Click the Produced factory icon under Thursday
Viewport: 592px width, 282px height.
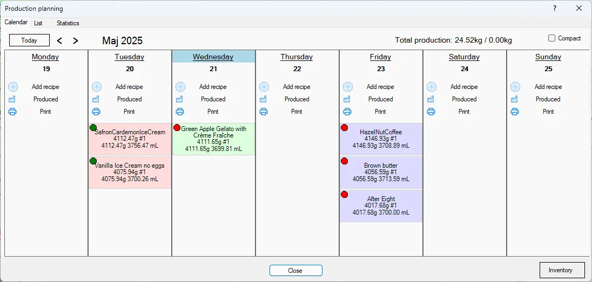pos(264,99)
